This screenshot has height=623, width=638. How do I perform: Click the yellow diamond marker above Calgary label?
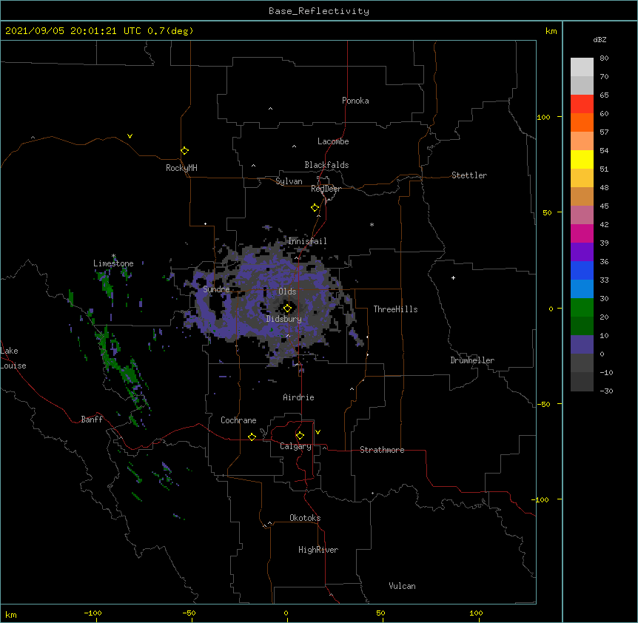(300, 436)
